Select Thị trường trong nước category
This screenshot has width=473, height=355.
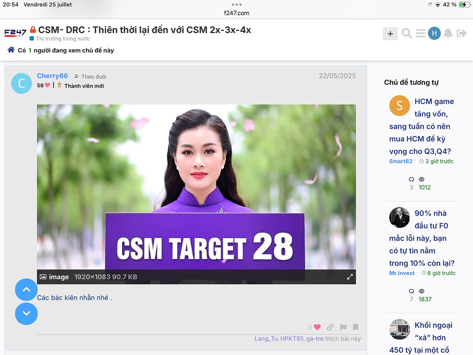tap(62, 39)
